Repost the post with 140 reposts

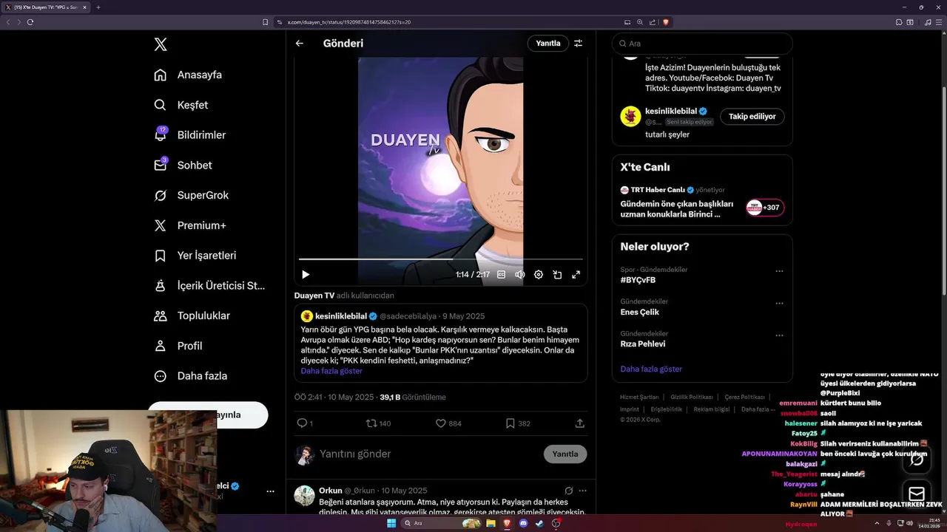[379, 423]
